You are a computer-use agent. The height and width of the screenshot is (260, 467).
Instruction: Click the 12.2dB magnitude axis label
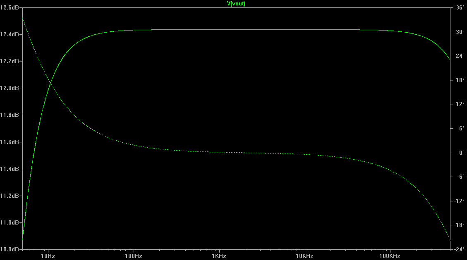point(10,61)
